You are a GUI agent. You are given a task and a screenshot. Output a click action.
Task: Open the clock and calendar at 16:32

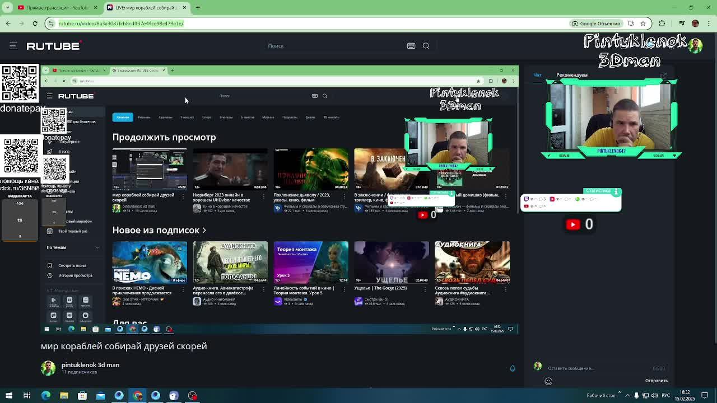click(x=685, y=396)
